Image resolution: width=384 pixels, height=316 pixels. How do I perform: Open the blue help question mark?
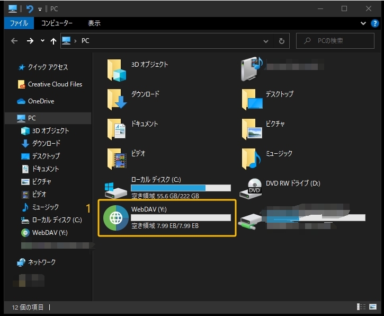point(374,23)
